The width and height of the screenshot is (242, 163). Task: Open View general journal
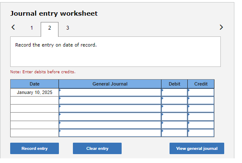[x=197, y=148]
